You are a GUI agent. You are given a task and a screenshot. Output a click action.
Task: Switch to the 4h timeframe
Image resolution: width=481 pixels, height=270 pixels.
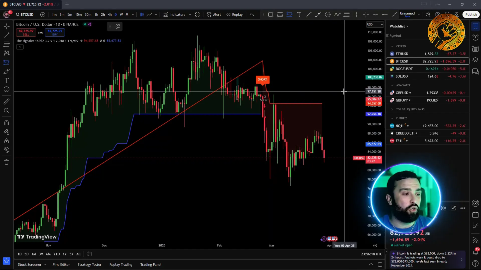pos(110,14)
